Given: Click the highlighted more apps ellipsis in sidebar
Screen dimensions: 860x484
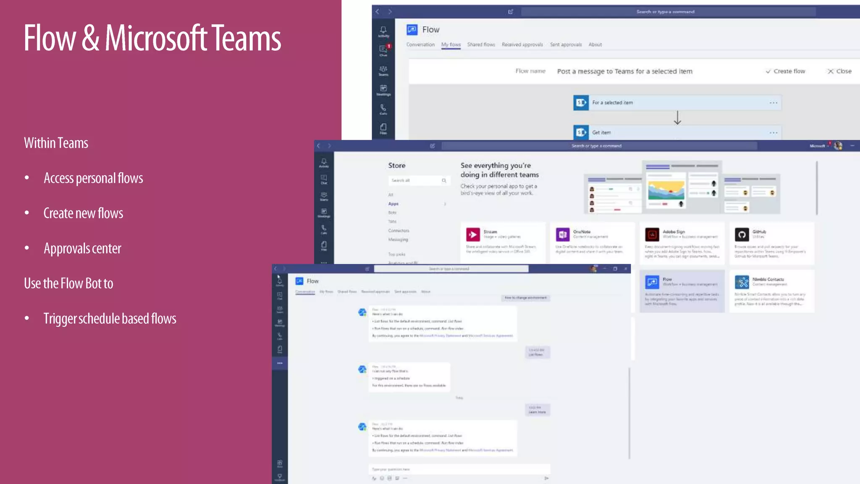Looking at the screenshot, I should [x=280, y=363].
